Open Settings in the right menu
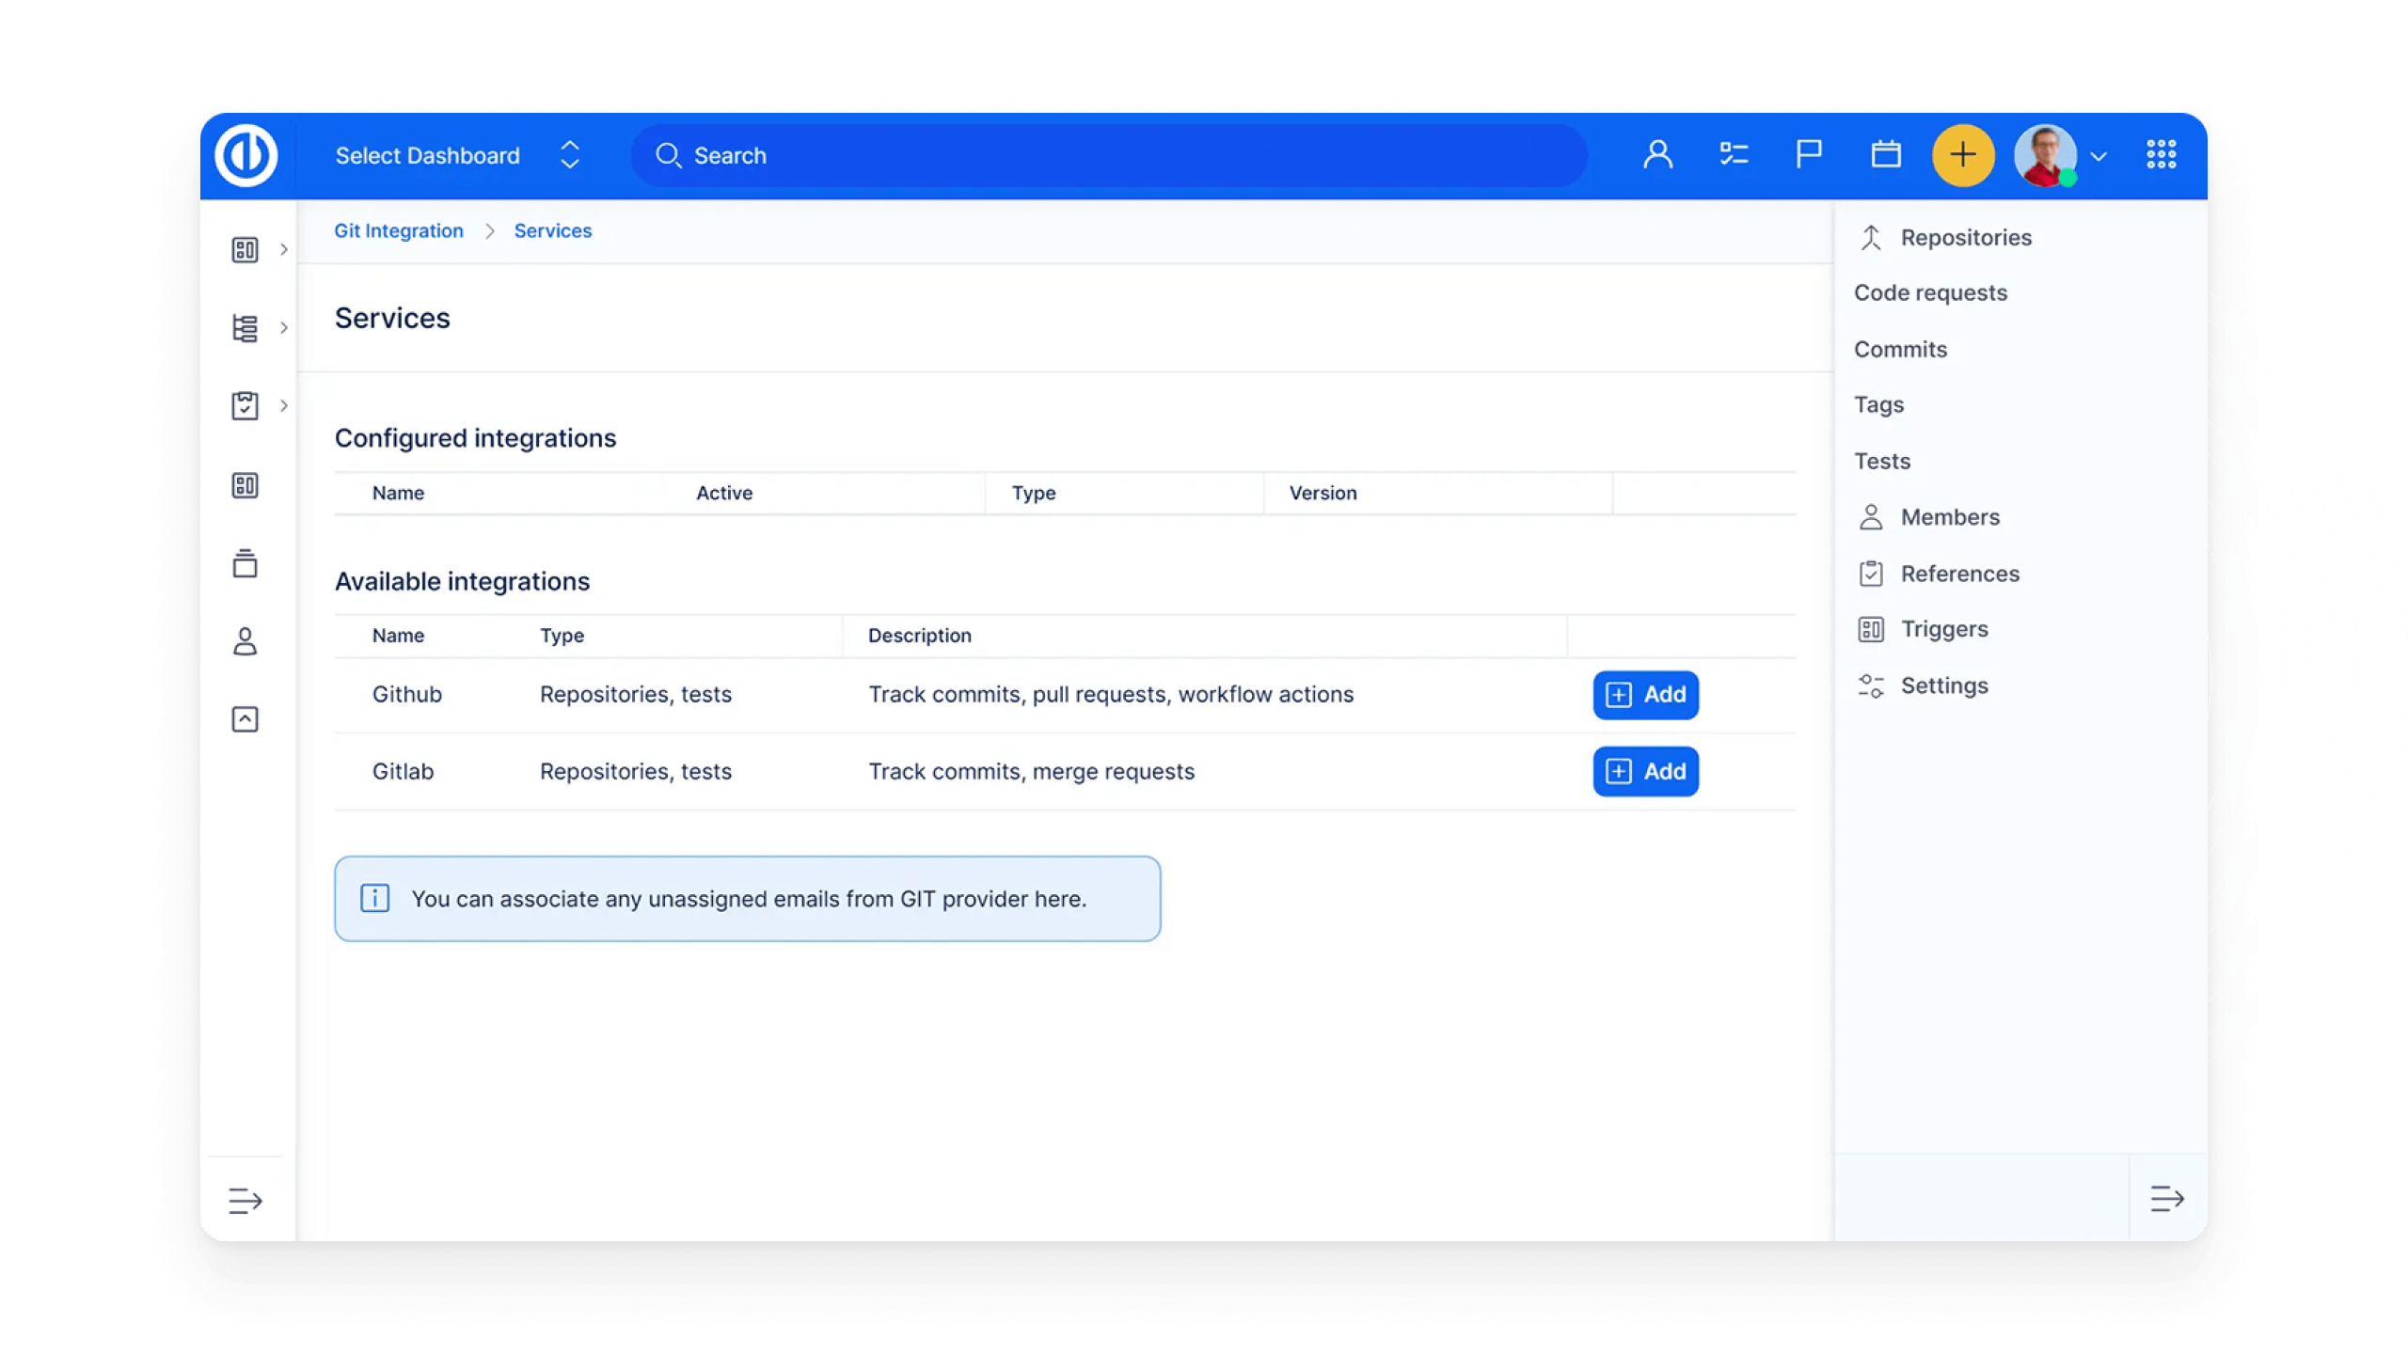This screenshot has width=2408, height=1354. [x=1943, y=685]
